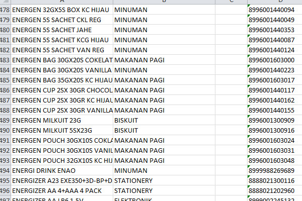Select MAKANAN PAGI category in row 492
Screen dimensions: 302x201
click(x=164, y=150)
